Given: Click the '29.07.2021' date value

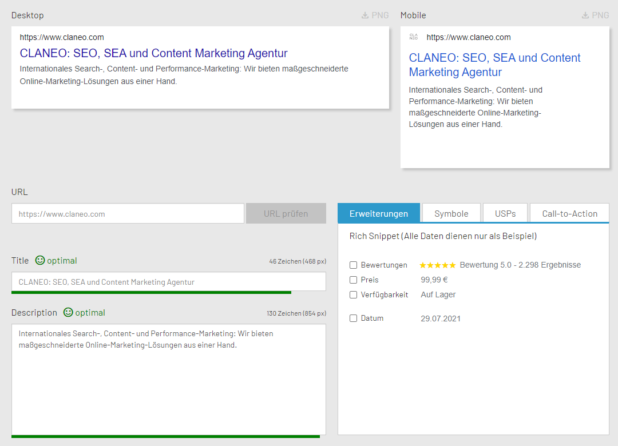Looking at the screenshot, I should pyautogui.click(x=441, y=318).
